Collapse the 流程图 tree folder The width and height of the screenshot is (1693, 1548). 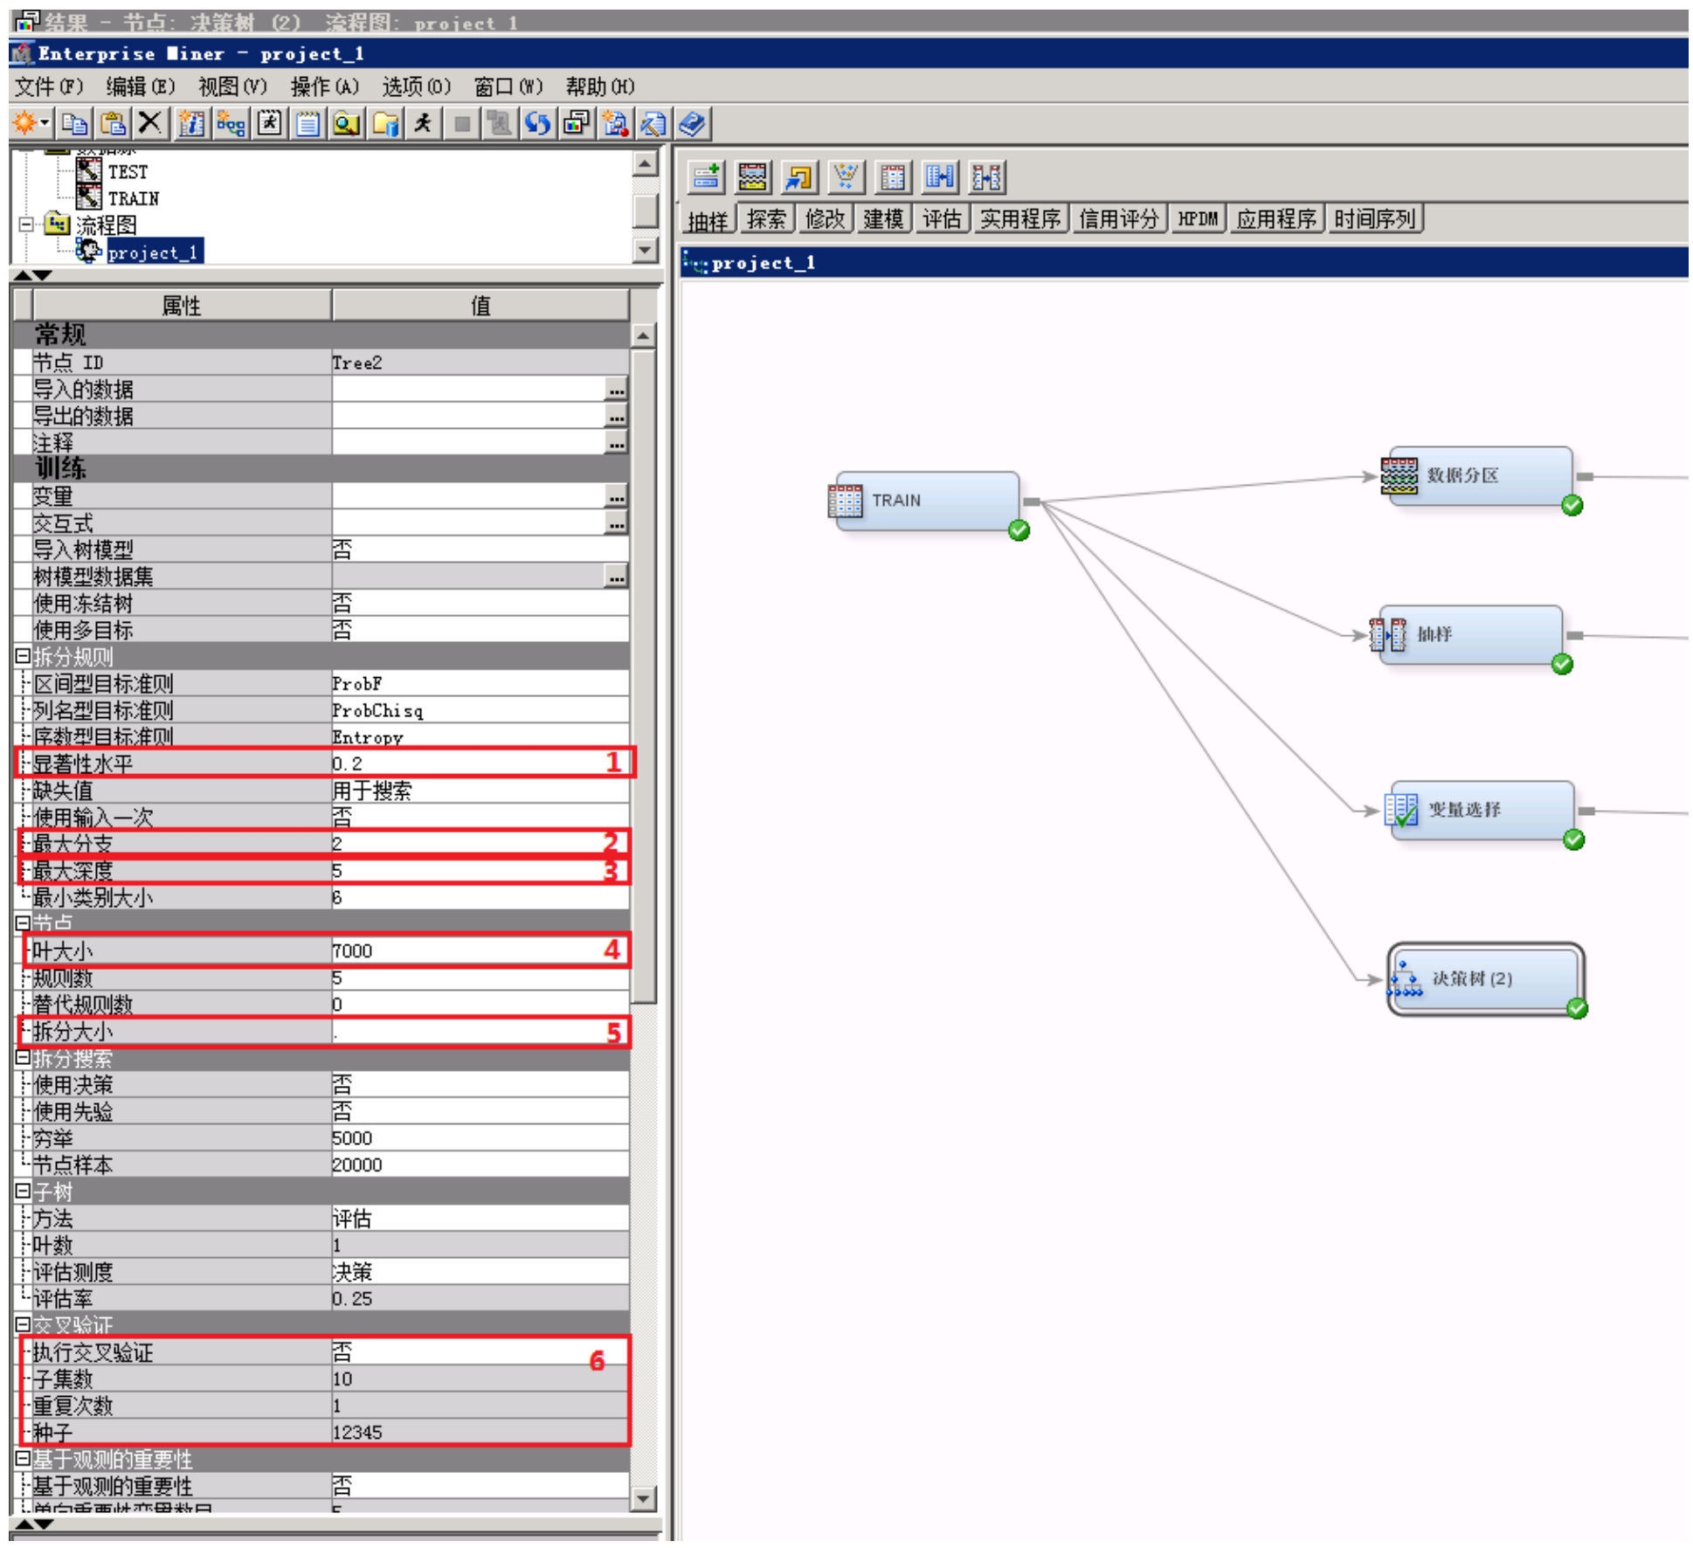coord(26,225)
